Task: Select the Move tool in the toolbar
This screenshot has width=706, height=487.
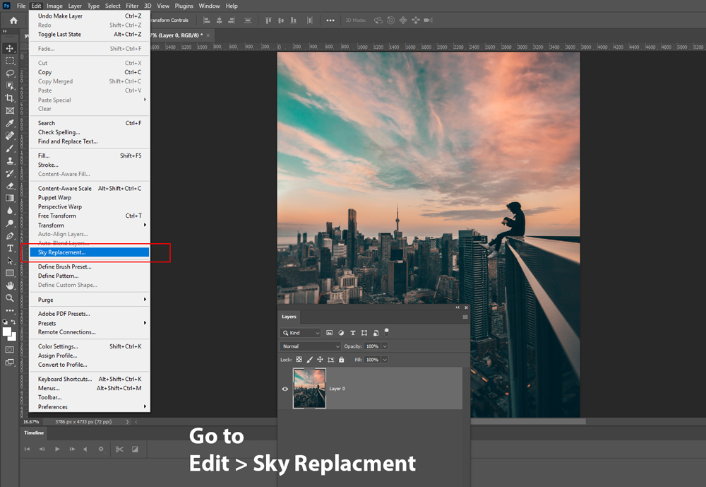Action: coord(10,48)
